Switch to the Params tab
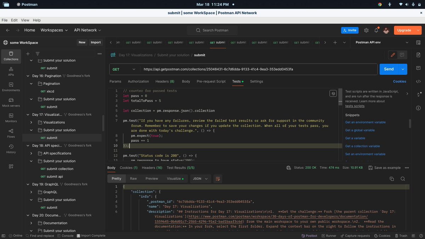This screenshot has height=239, width=425. (115, 81)
